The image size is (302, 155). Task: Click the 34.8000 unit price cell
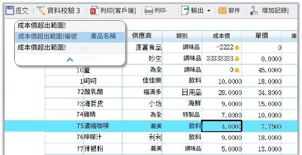pos(262,93)
